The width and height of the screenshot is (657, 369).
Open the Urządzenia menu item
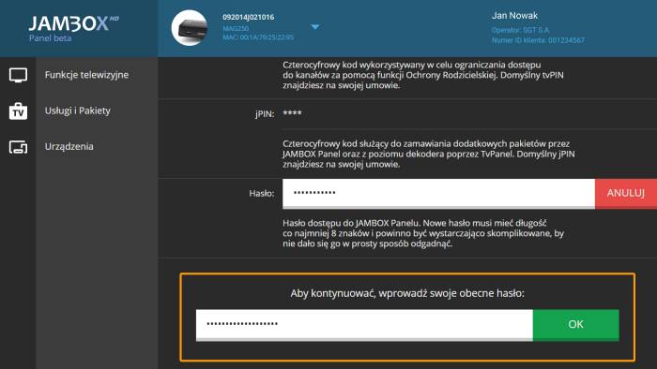tap(69, 147)
